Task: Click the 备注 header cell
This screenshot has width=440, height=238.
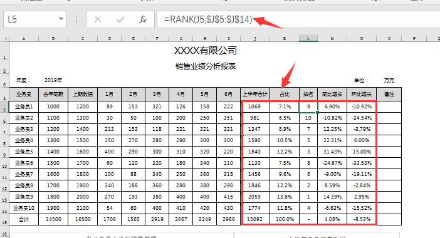Action: [389, 94]
